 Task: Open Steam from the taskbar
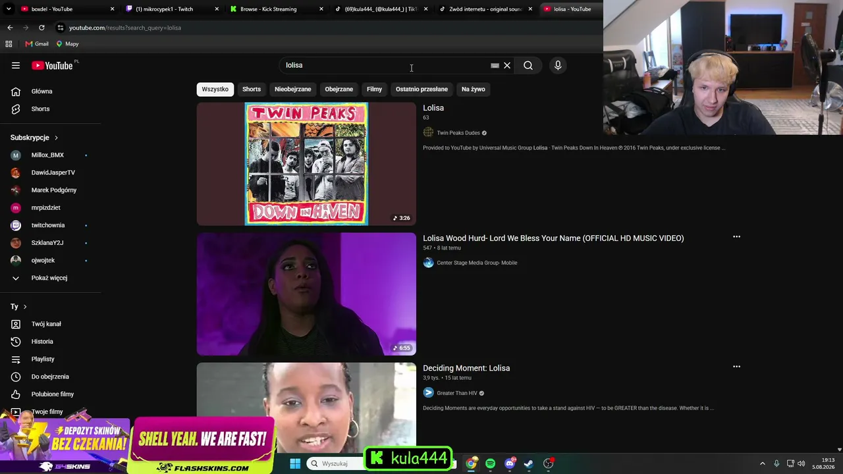[x=528, y=463]
